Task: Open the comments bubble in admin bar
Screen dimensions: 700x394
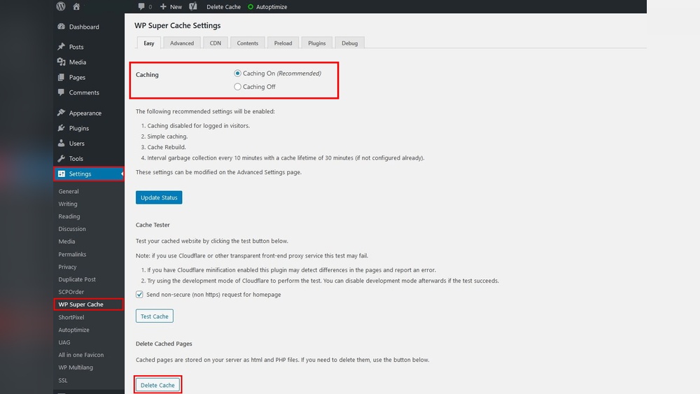Action: click(141, 6)
